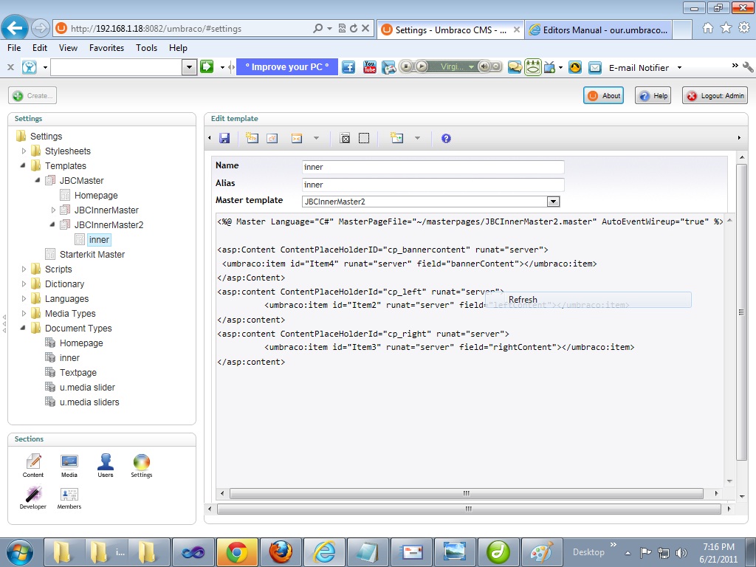This screenshot has width=756, height=567.
Task: Click the template Name input field
Action: coord(433,168)
